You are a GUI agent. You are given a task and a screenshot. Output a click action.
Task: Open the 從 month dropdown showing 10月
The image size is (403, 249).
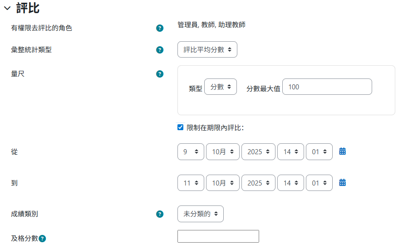222,152
